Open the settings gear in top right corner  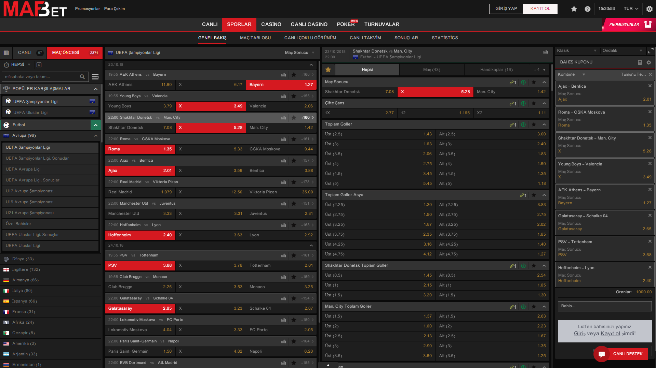[649, 9]
